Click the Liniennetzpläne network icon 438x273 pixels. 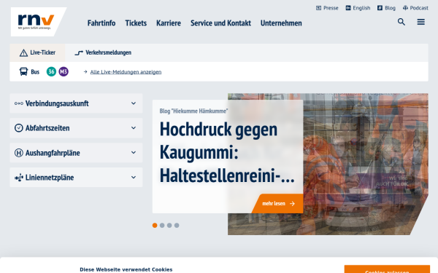pyautogui.click(x=19, y=178)
